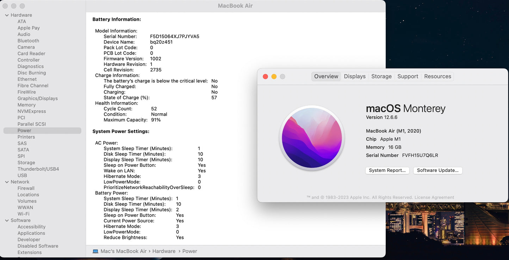Click the laptop icon in path bar
Image resolution: width=509 pixels, height=260 pixels.
[x=95, y=251]
